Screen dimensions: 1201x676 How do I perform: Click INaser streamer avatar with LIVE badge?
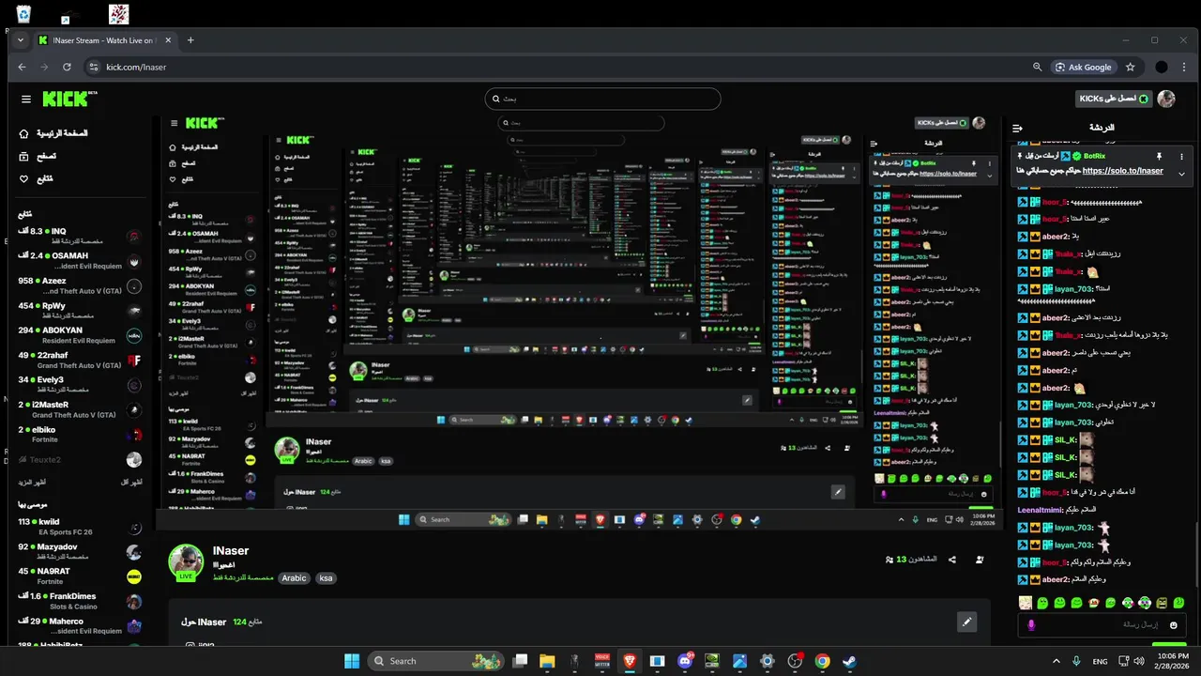pos(186,562)
